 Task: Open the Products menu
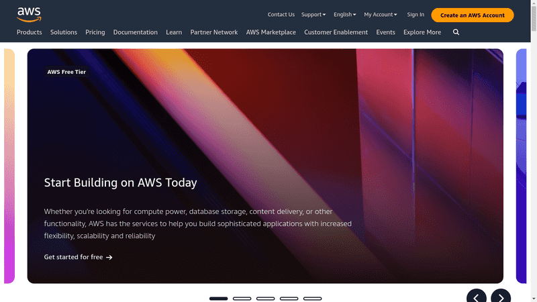point(29,32)
